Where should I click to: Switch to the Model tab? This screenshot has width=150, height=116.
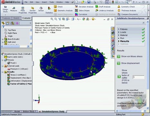(17, 111)
